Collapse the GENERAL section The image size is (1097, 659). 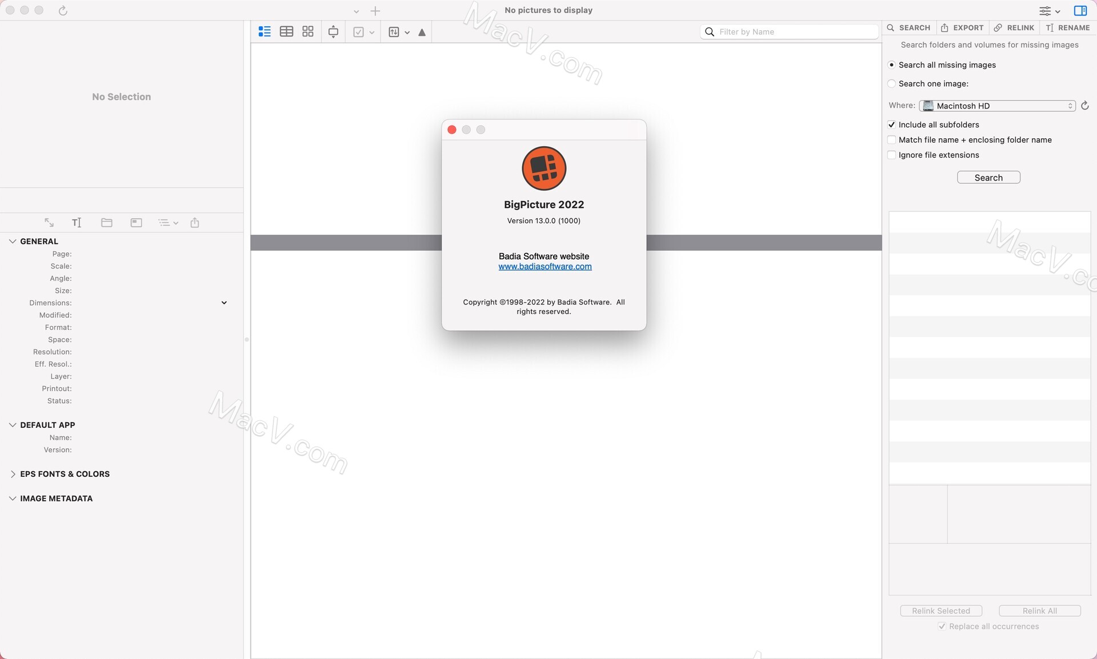[13, 242]
